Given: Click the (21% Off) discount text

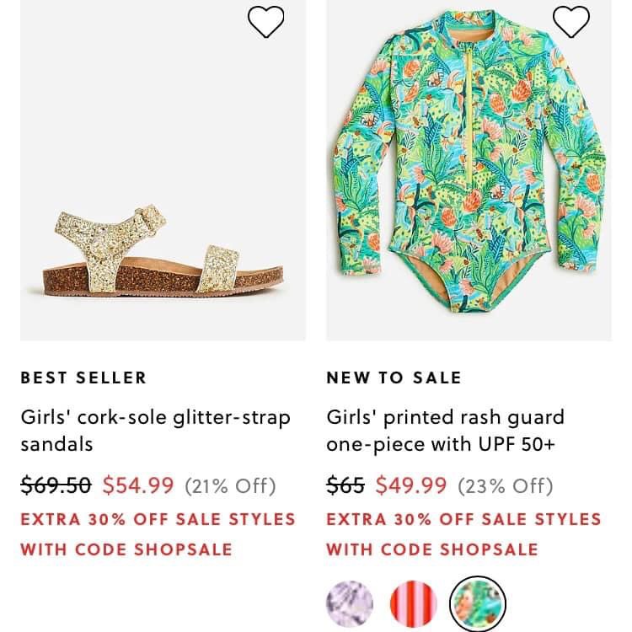Looking at the screenshot, I should coord(230,486).
